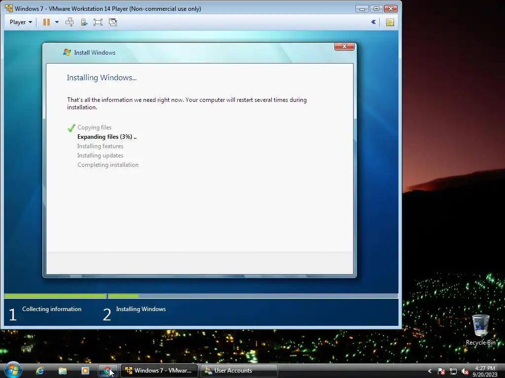
Task: Click the 'Installing Windows...' heading
Action: [102, 77]
